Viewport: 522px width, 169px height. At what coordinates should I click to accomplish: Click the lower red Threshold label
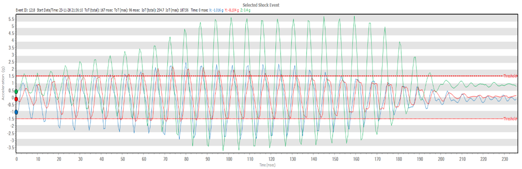tap(510, 119)
